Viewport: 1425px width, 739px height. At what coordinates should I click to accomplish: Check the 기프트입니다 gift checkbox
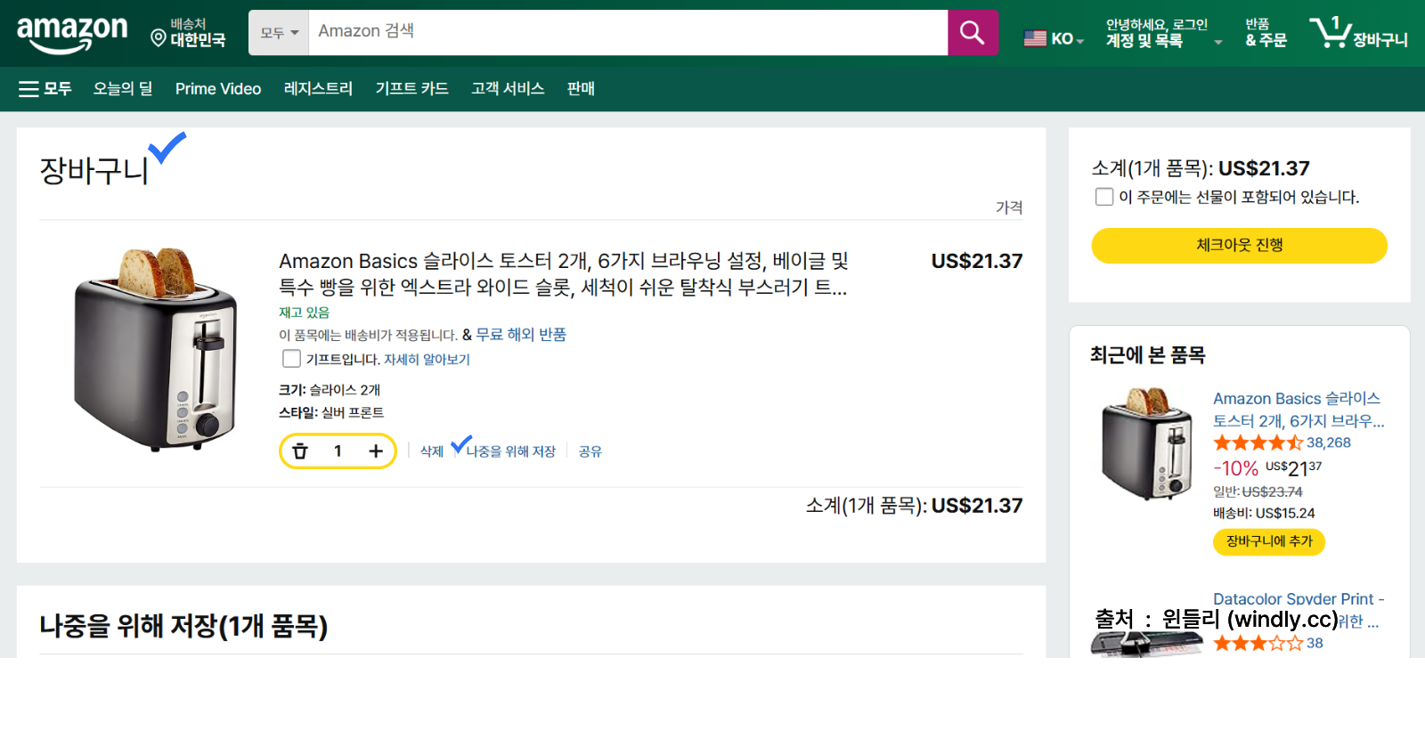pyautogui.click(x=291, y=359)
